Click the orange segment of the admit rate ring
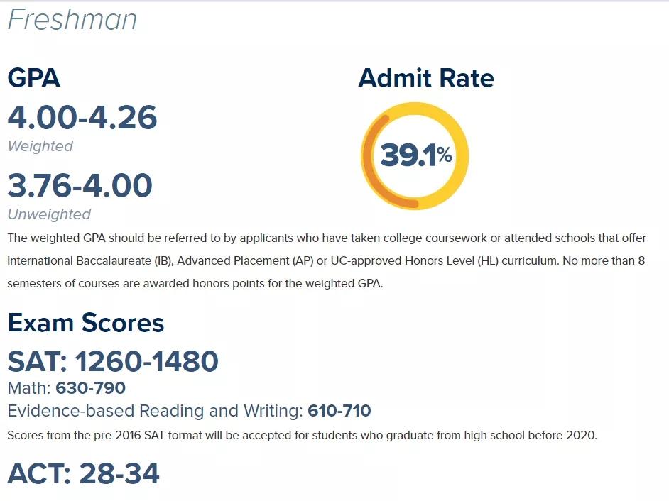The image size is (669, 501). tap(368, 160)
